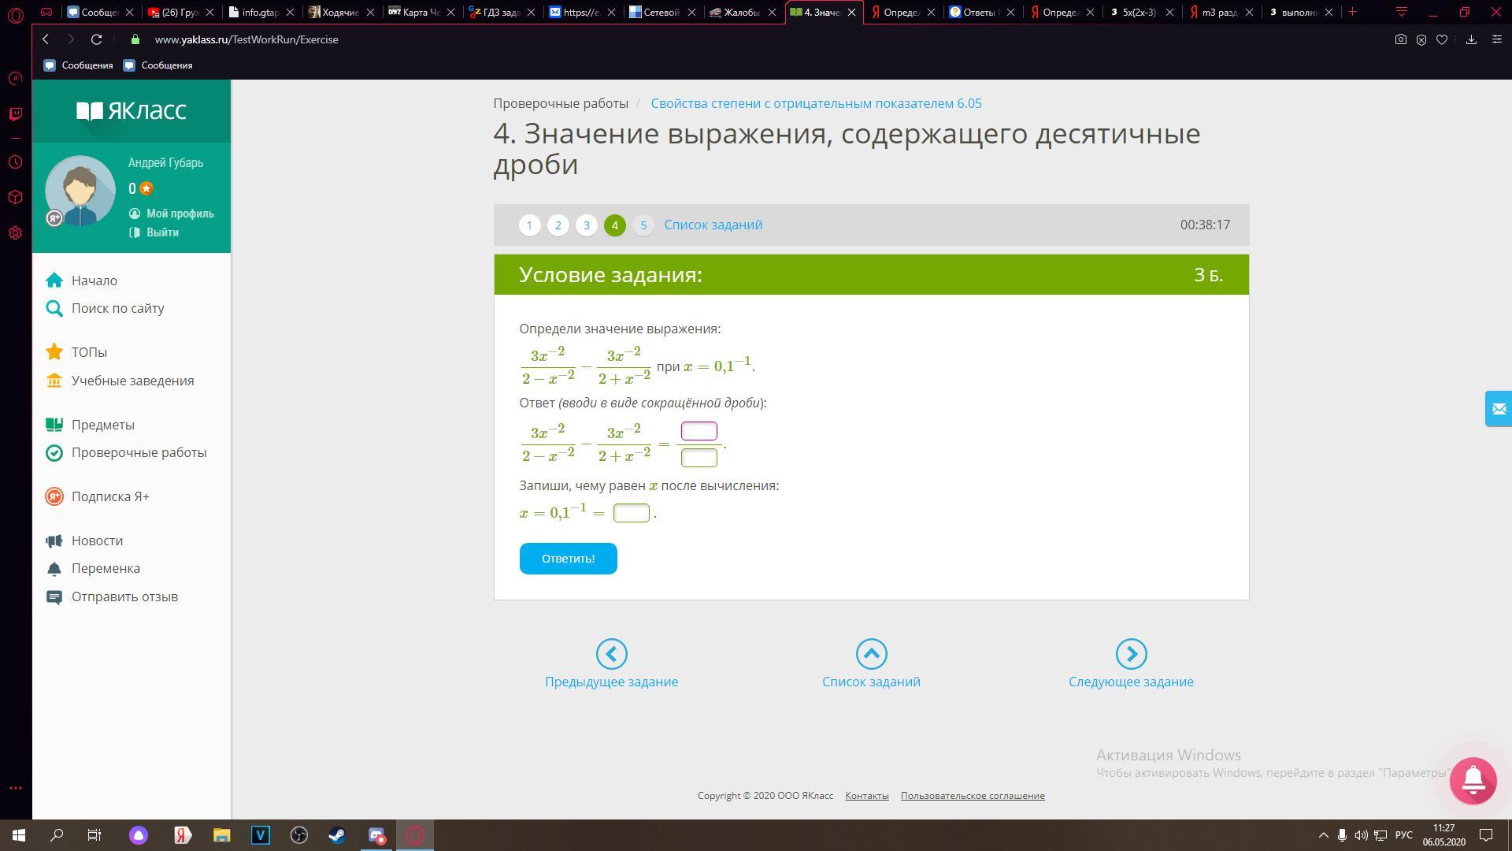Reload the page
The width and height of the screenshot is (1512, 851).
(x=96, y=39)
